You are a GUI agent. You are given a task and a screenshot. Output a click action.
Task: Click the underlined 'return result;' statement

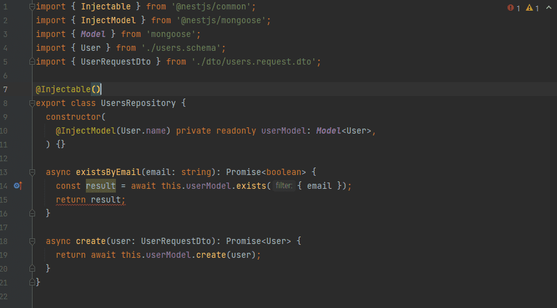(91, 200)
